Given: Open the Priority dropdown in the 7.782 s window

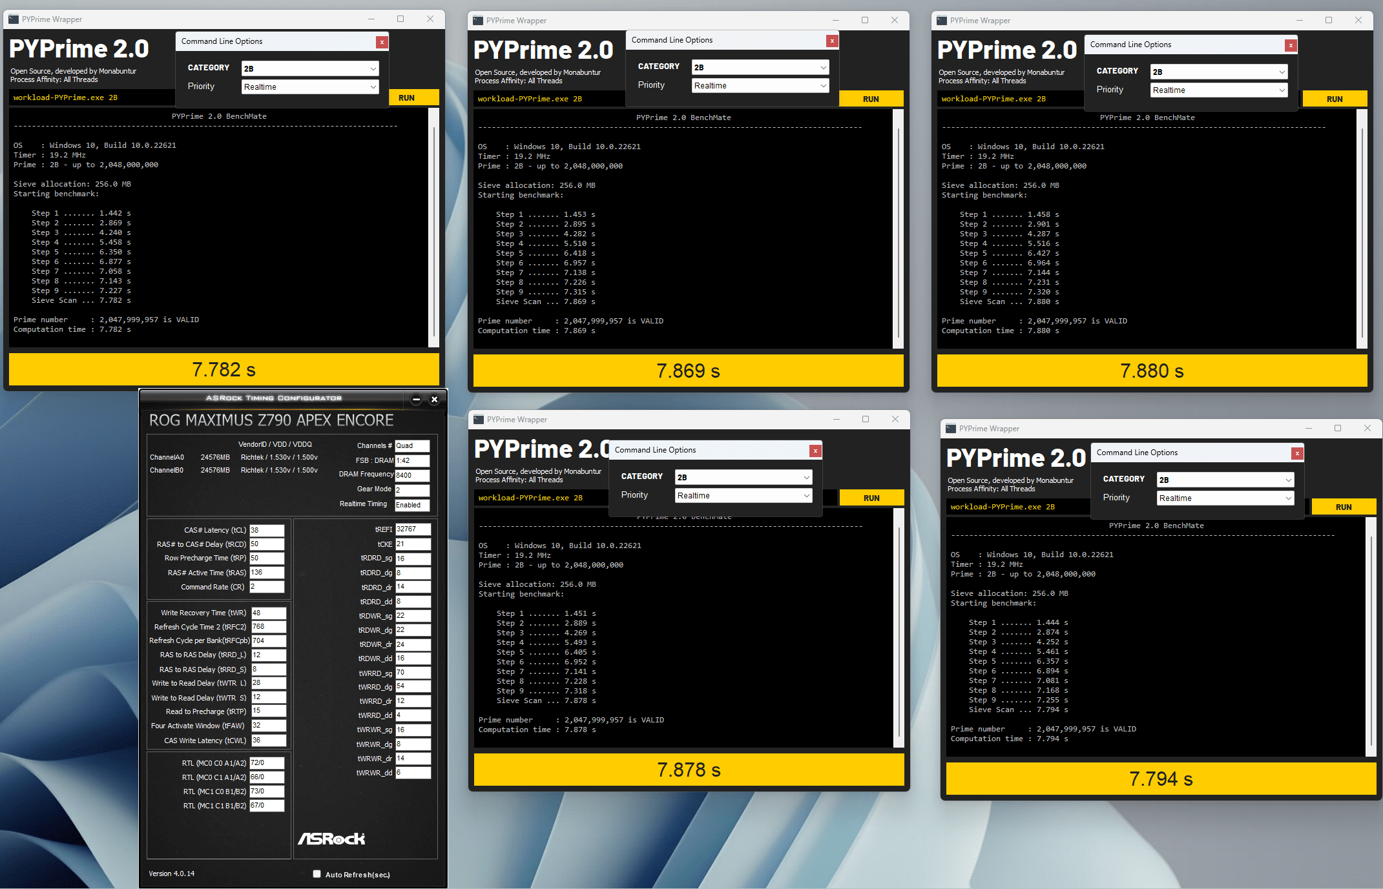Looking at the screenshot, I should (310, 87).
